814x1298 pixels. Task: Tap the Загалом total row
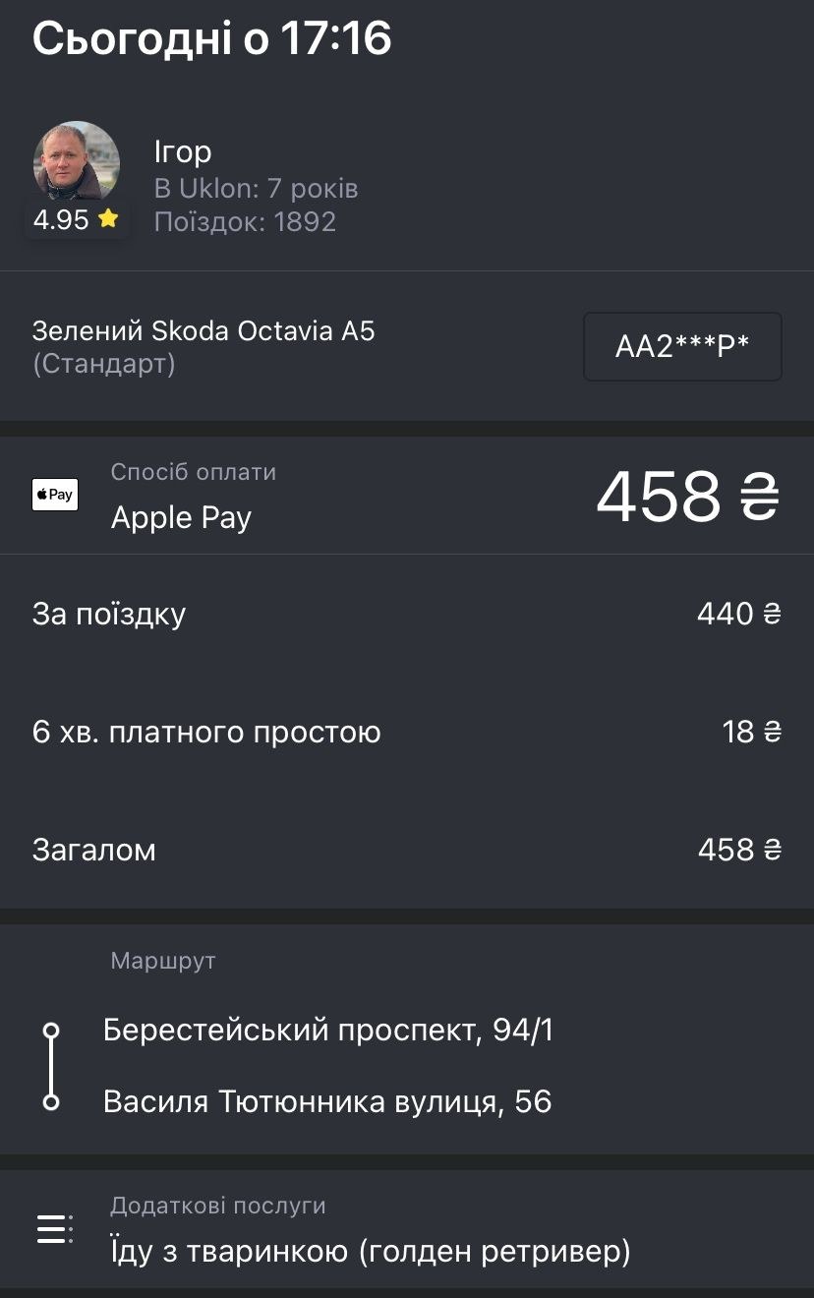(x=407, y=850)
